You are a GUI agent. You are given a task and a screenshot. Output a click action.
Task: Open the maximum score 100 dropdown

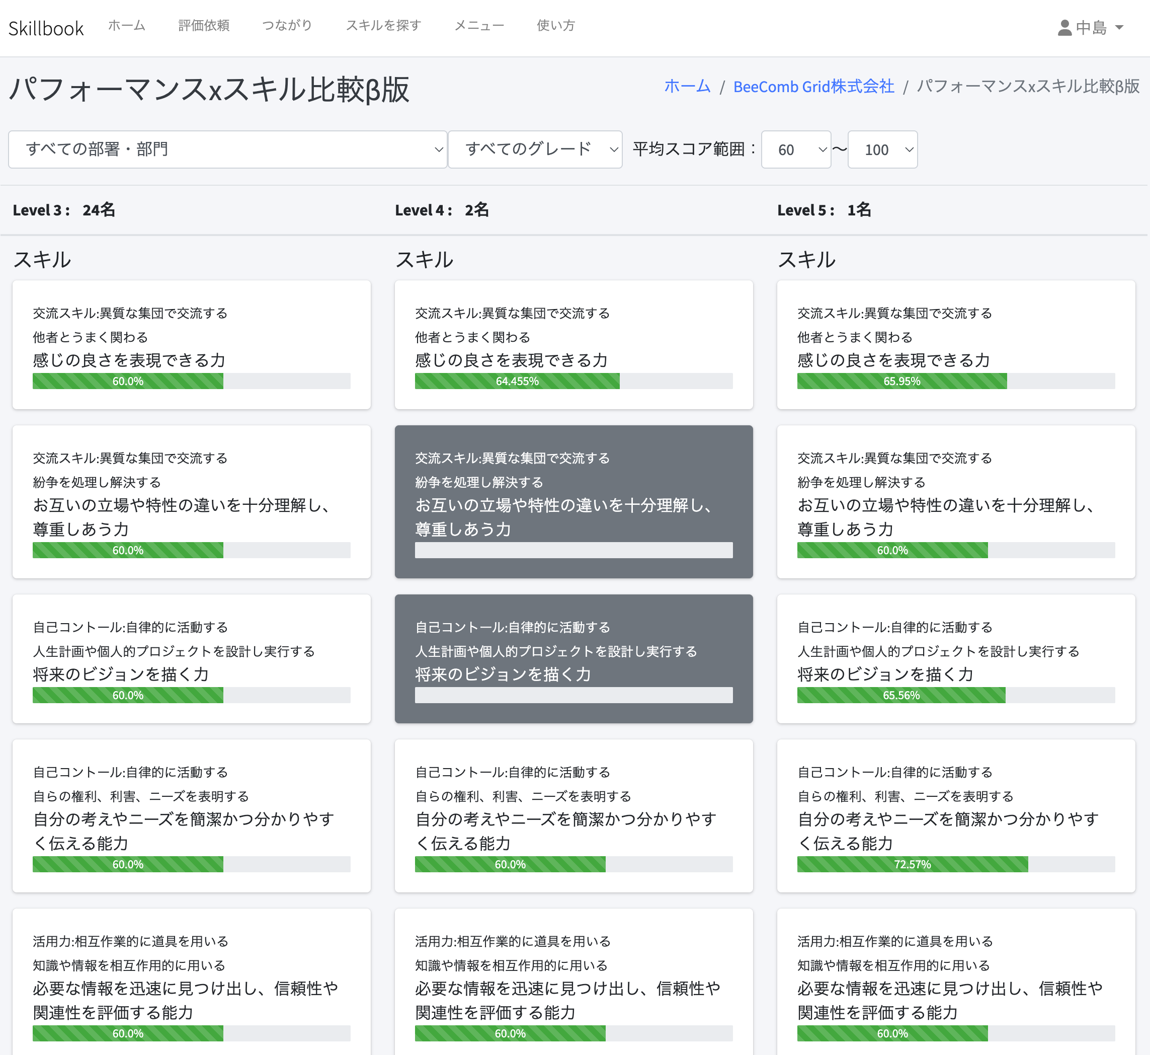coord(882,149)
